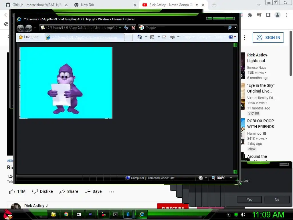Viewport: 293px width, 220px height.
Task: Click Computer Protected Mode Off status text
Action: pos(153,178)
